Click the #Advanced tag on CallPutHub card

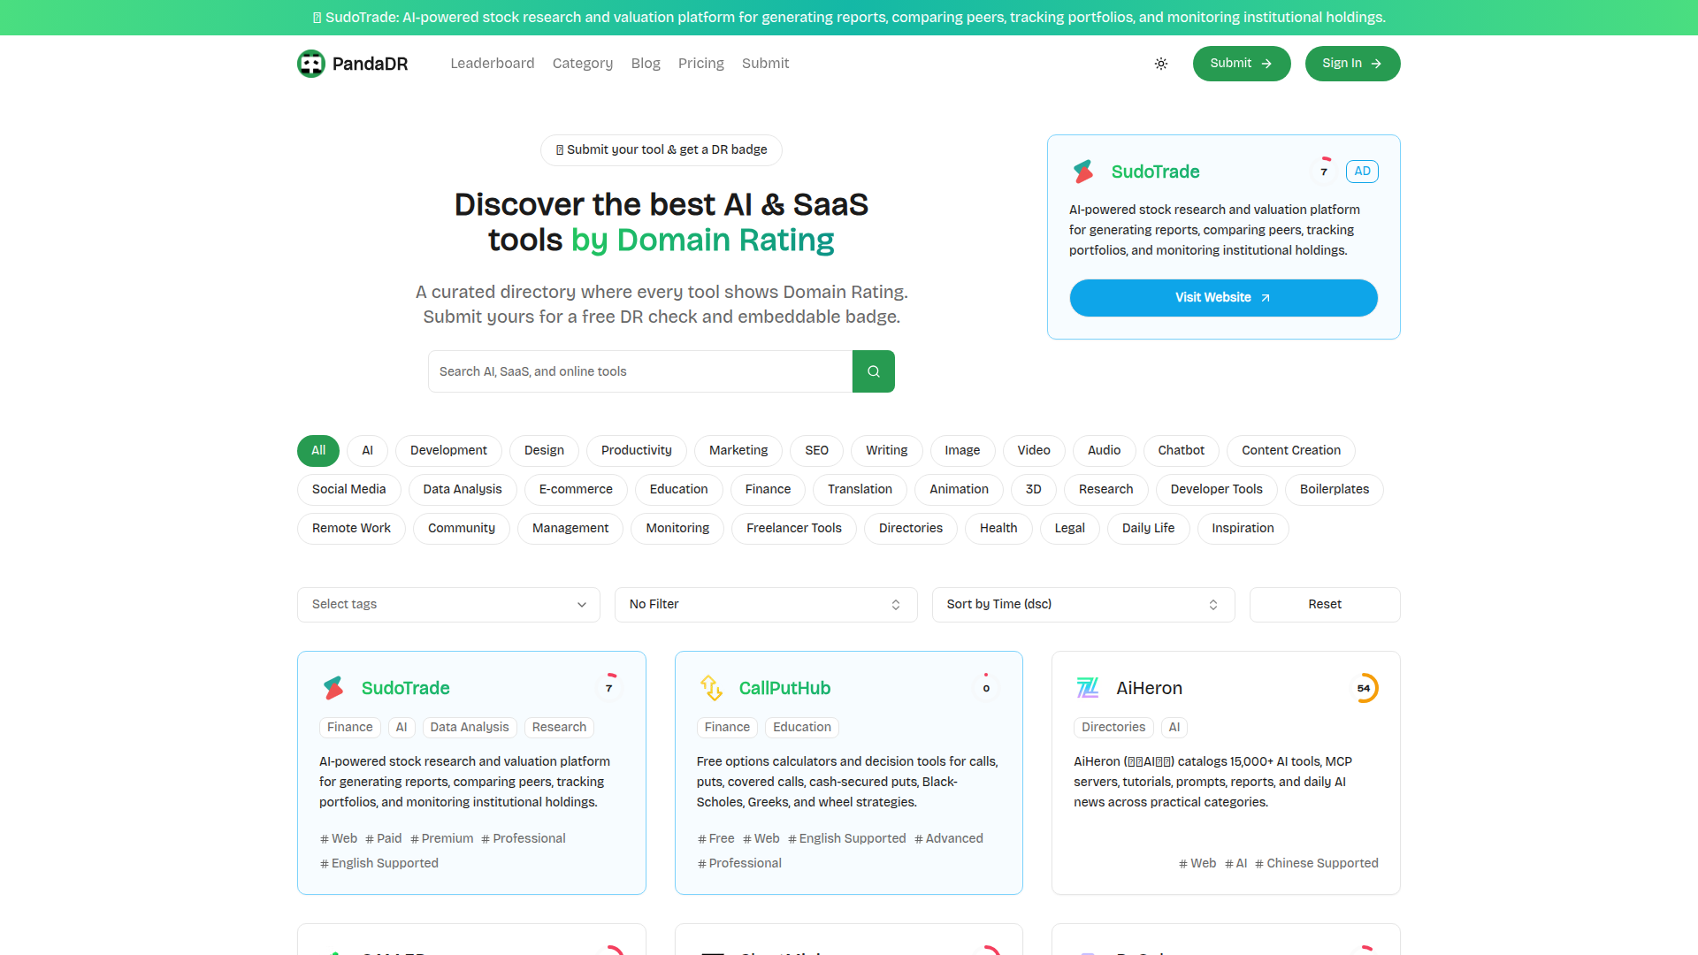(949, 839)
